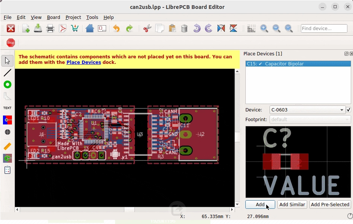
Task: Pick the Draw Polygon tool
Action: point(7,96)
